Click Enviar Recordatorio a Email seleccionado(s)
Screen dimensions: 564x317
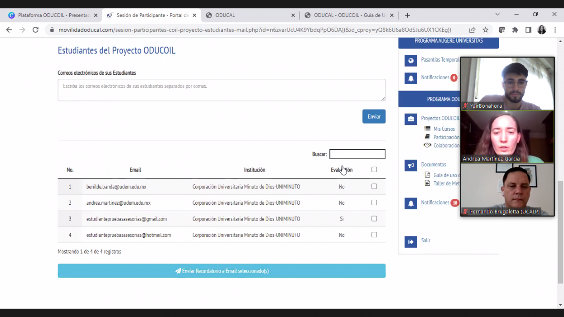click(222, 271)
